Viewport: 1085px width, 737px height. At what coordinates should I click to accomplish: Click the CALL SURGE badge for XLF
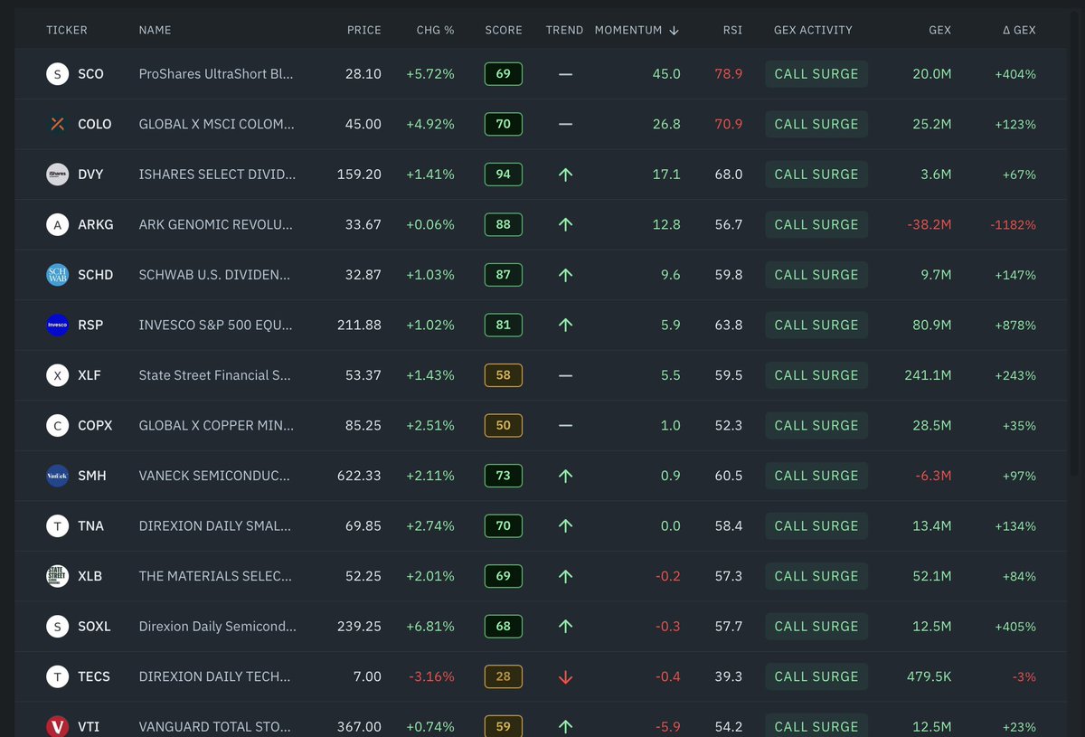(816, 375)
